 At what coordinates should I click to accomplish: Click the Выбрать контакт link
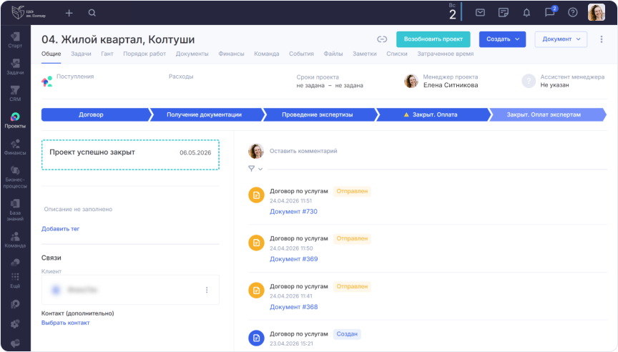coord(65,323)
